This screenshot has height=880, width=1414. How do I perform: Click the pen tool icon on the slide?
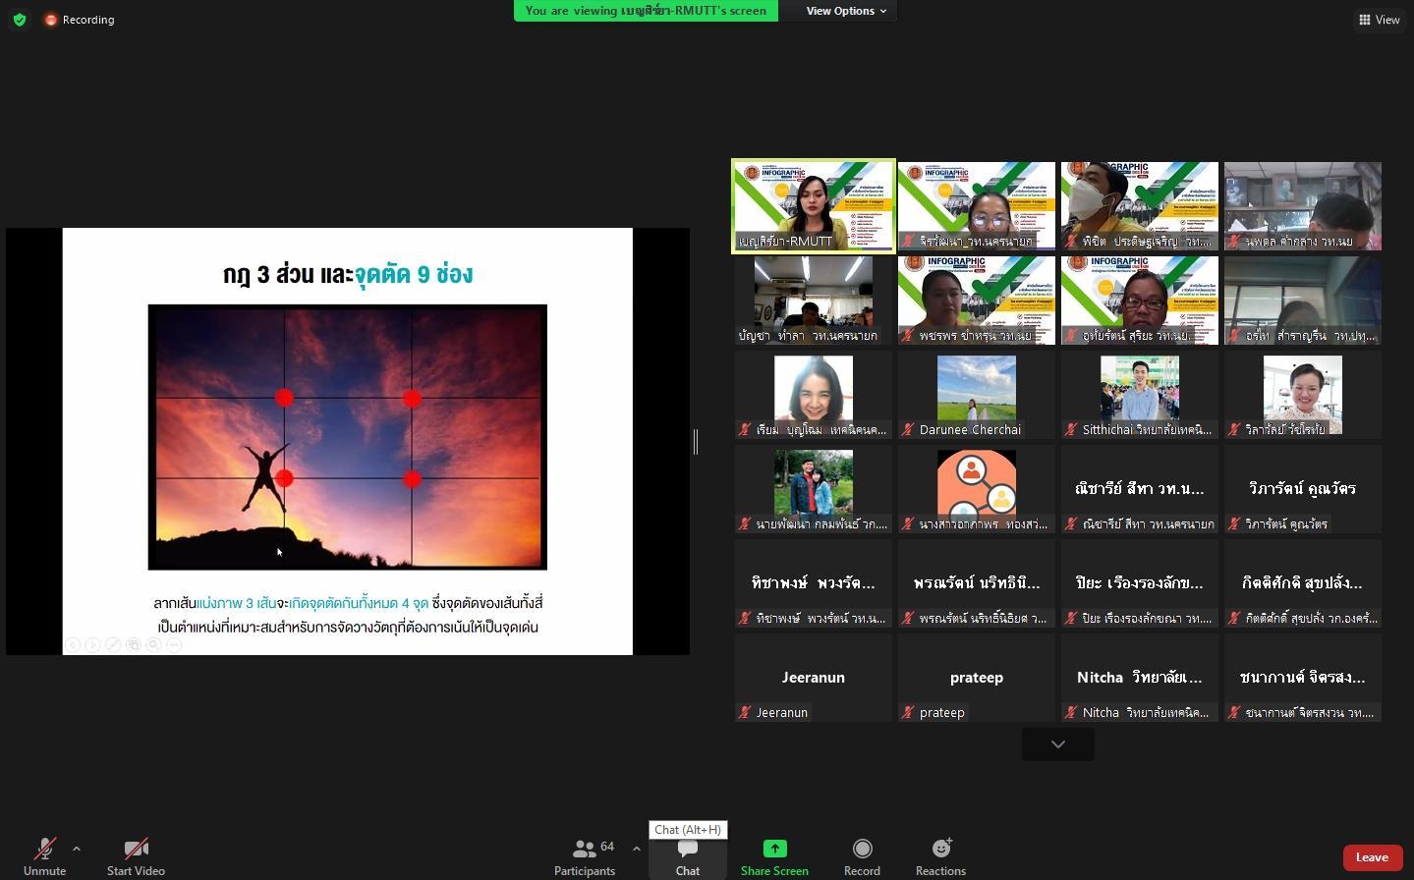tap(113, 645)
